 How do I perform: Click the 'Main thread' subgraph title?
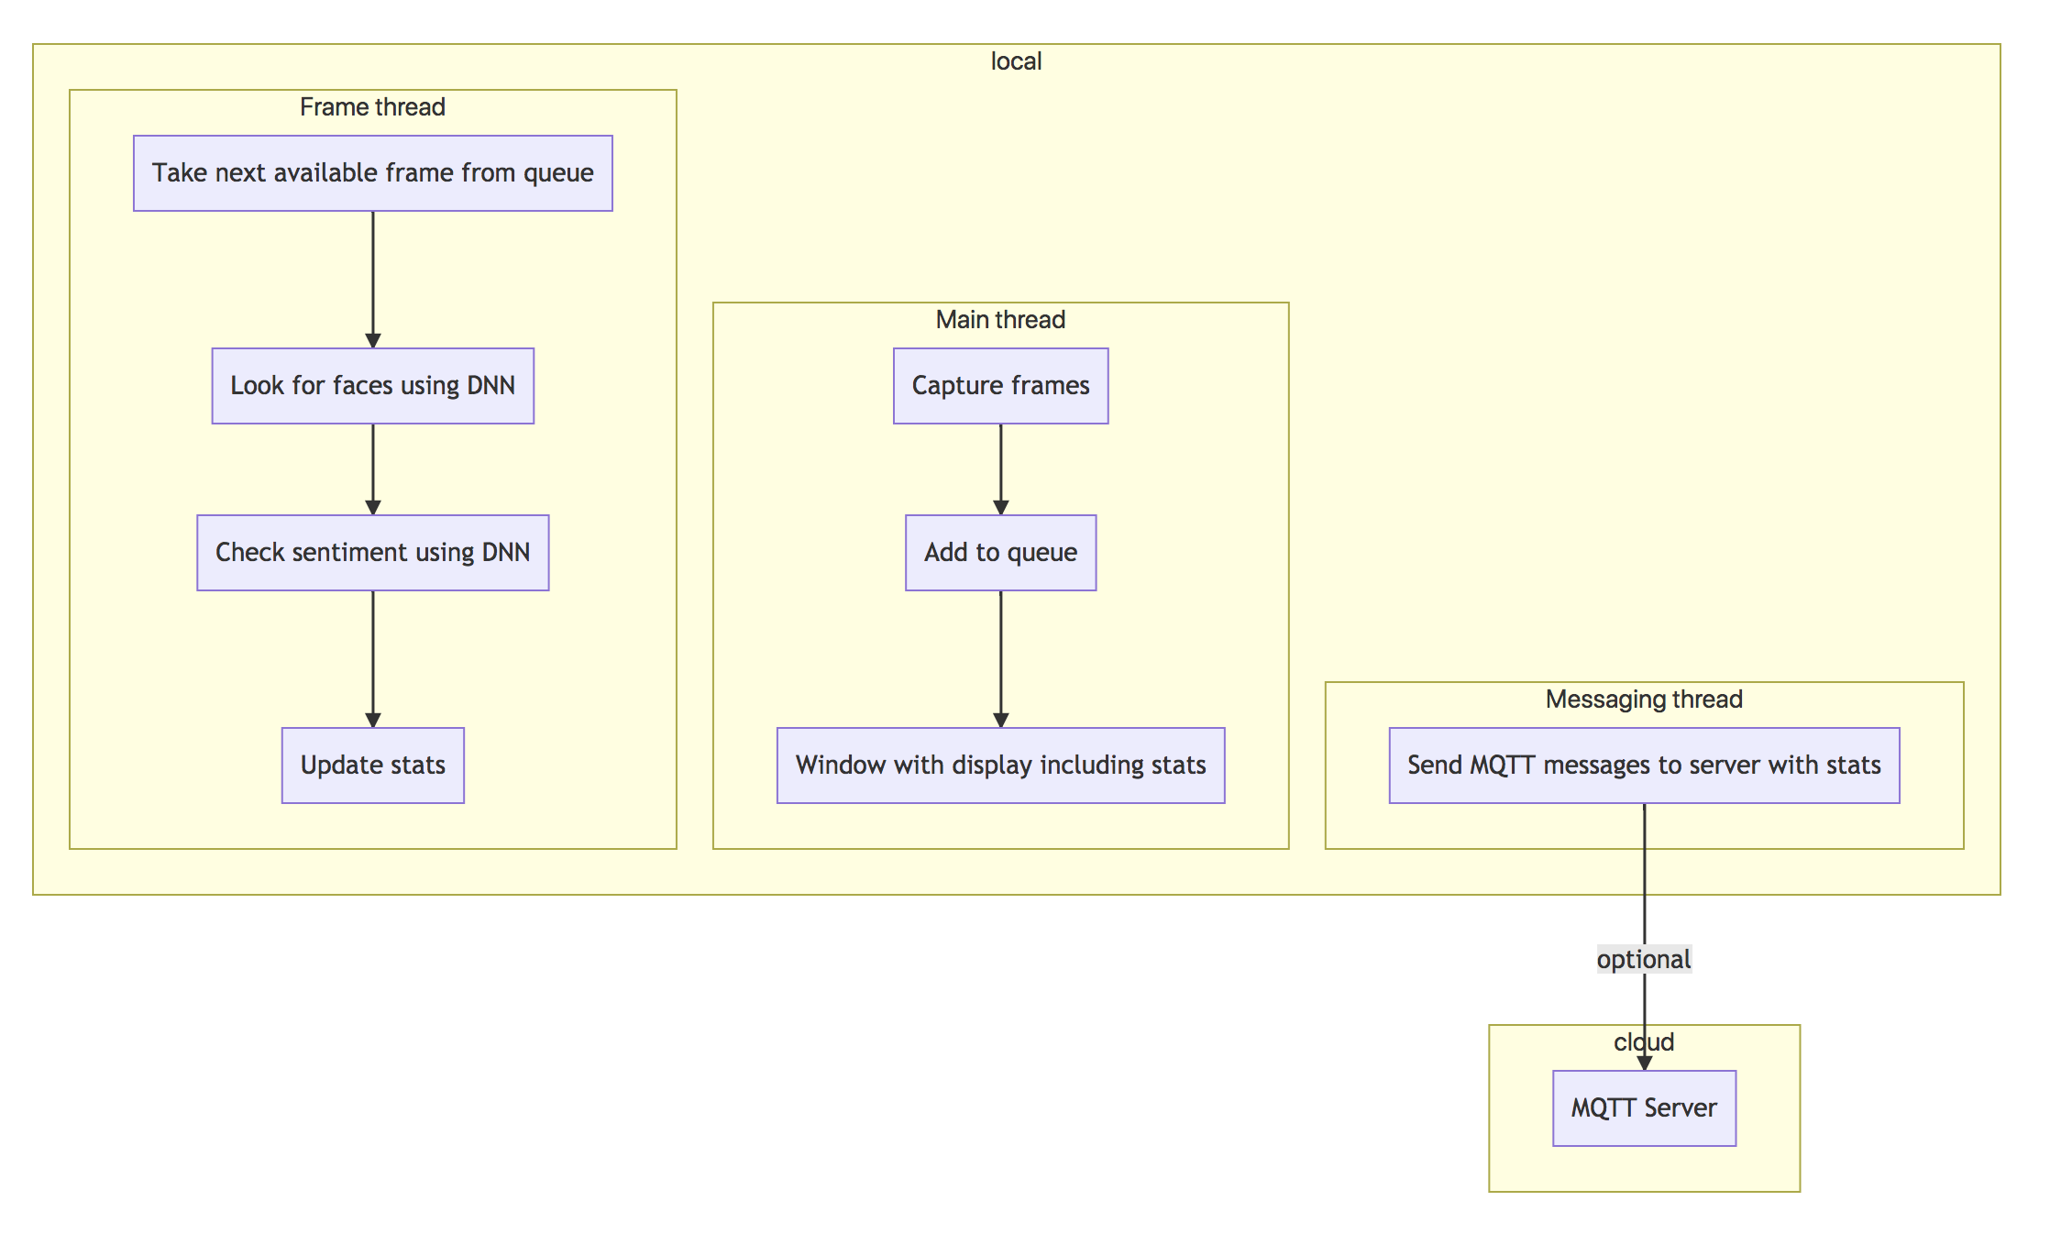1000,320
